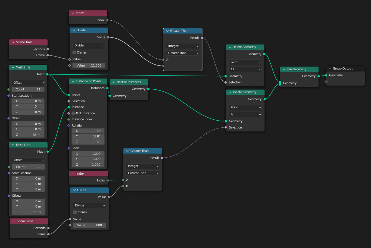Viewport: 371px width, 248px height.
Task: Click the Geometry input socket on Join Geometry
Action: [x=280, y=83]
